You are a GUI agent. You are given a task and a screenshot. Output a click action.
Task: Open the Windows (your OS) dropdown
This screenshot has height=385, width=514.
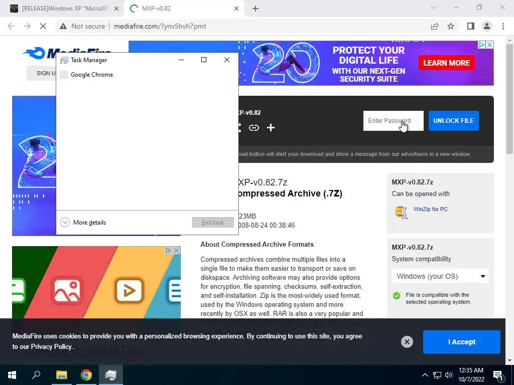click(x=440, y=276)
